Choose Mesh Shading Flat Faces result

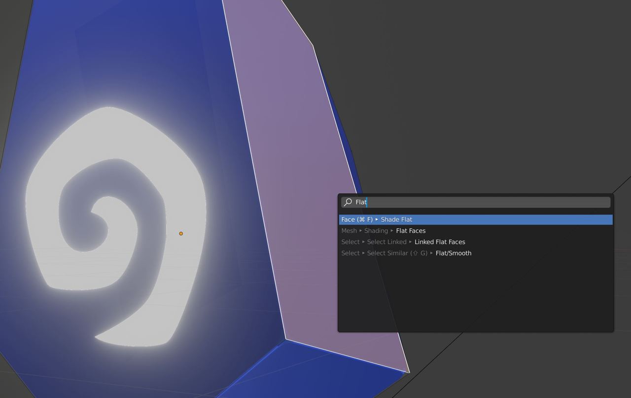click(476, 231)
